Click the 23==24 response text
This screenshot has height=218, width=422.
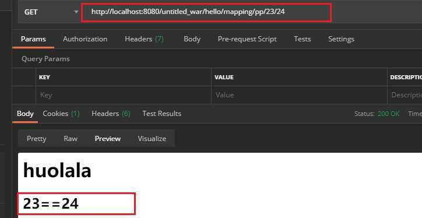click(x=51, y=203)
